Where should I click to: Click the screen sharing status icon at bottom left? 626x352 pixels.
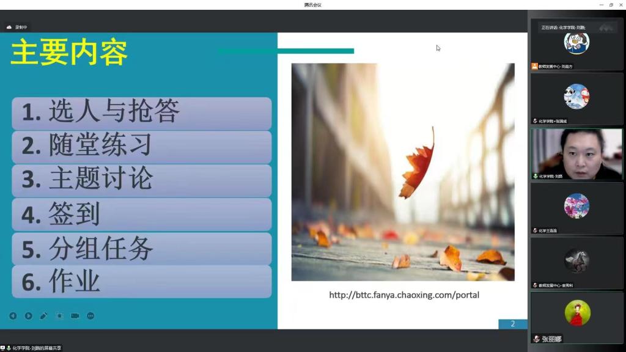pos(3,348)
